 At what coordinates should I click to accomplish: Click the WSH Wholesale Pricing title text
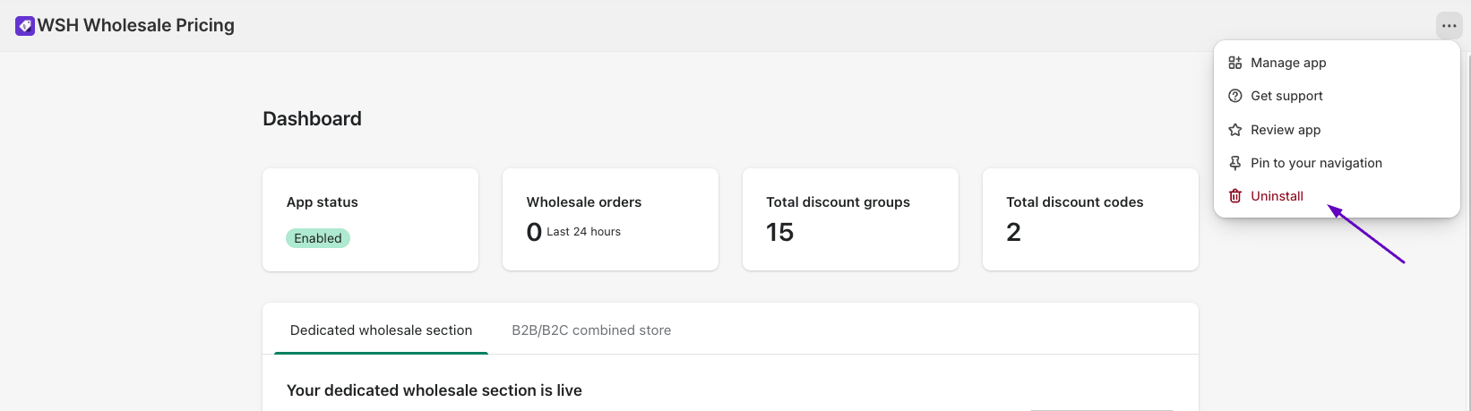(x=136, y=26)
